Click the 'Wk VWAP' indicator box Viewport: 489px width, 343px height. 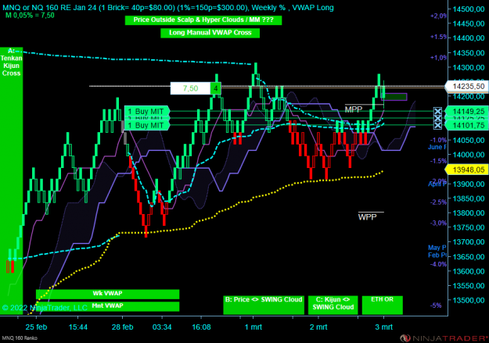point(108,294)
